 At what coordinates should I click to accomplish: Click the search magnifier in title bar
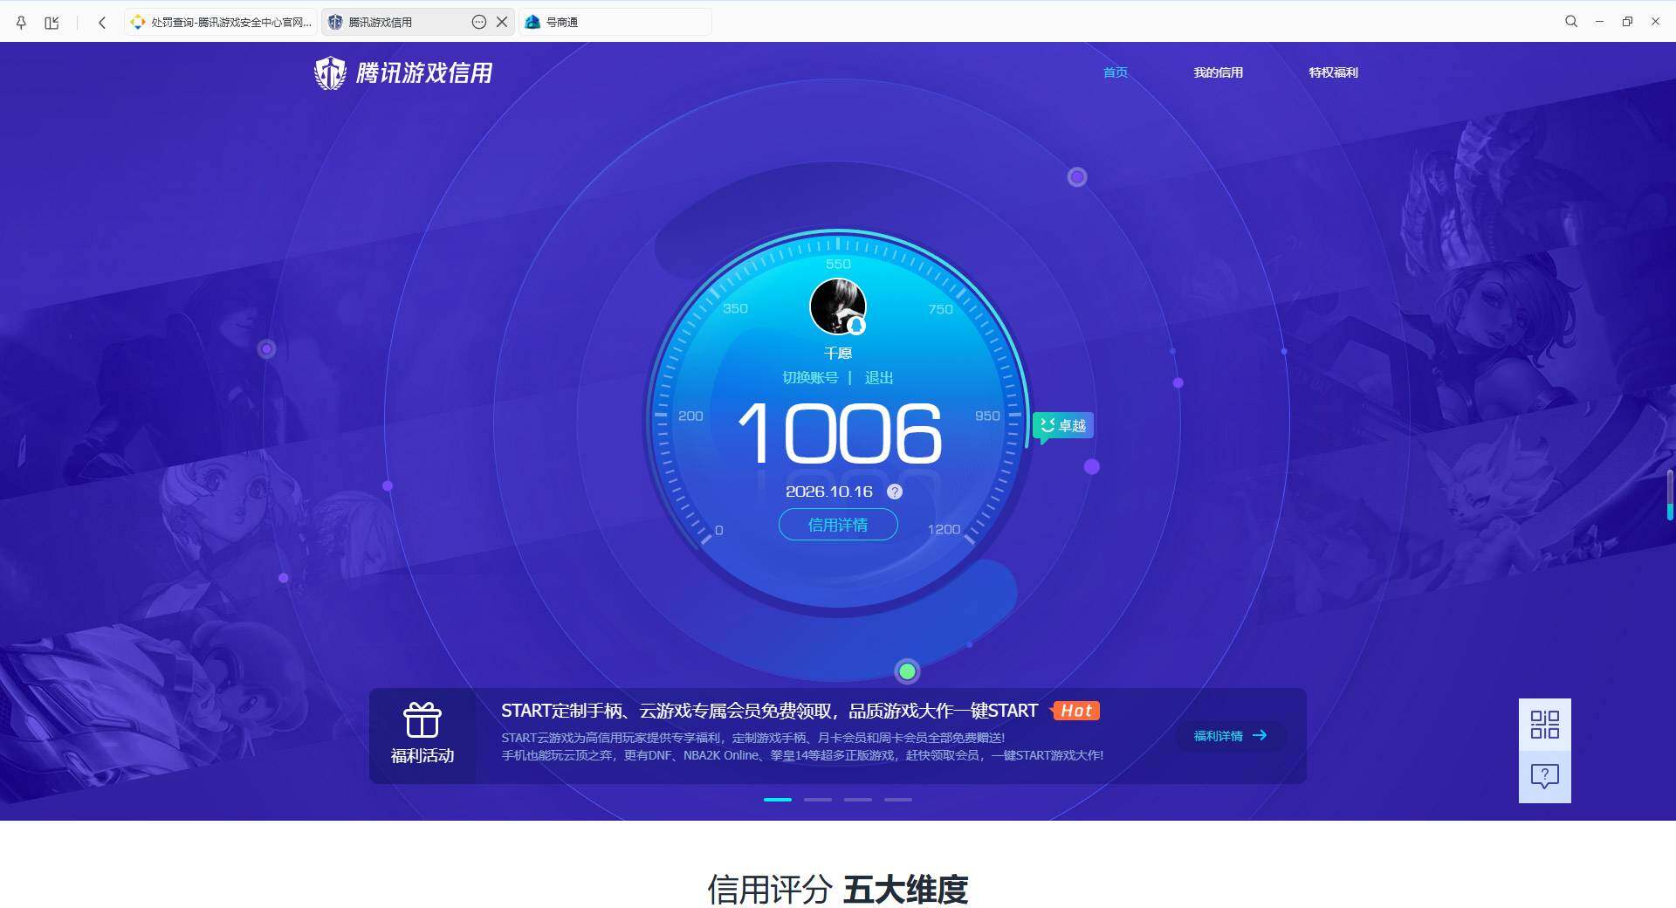tap(1571, 22)
